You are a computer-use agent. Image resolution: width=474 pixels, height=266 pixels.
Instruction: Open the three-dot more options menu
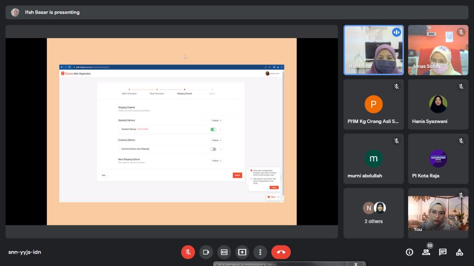coord(260,252)
